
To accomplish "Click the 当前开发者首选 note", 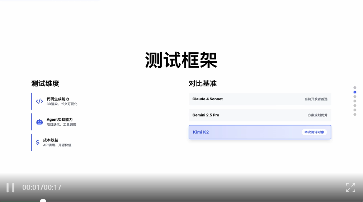I will pyautogui.click(x=316, y=99).
